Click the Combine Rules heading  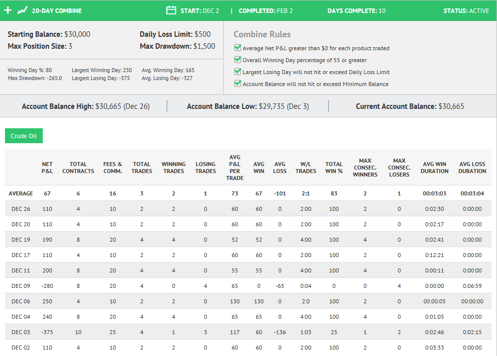click(262, 34)
